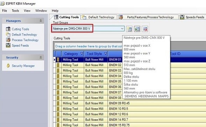Open the Category column filter
The width and height of the screenshot is (206, 127).
pyautogui.click(x=82, y=54)
